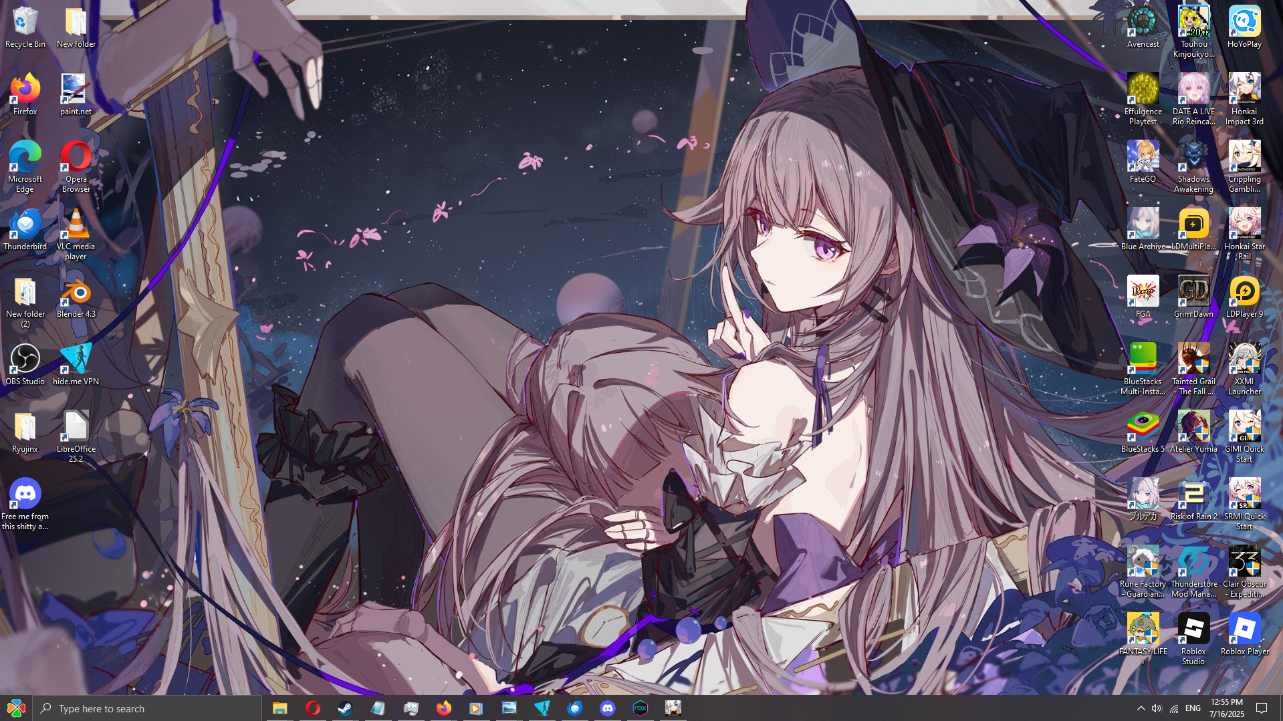Image resolution: width=1283 pixels, height=721 pixels.
Task: Select the Clair Obscur Expedition 33 icon
Action: pos(1244,572)
